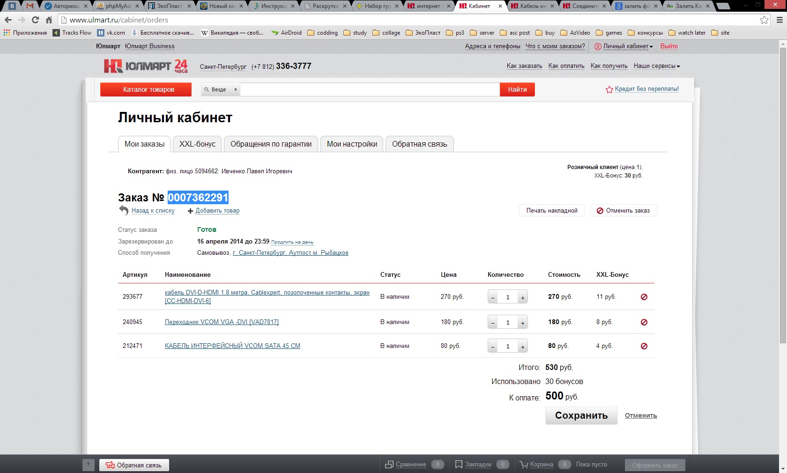Switch to the phpMyAdmin browser tab
The width and height of the screenshot is (787, 473).
tap(118, 6)
